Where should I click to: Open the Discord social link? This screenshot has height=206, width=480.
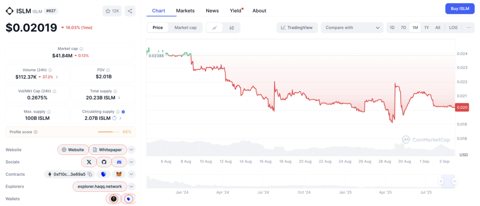[x=120, y=162]
